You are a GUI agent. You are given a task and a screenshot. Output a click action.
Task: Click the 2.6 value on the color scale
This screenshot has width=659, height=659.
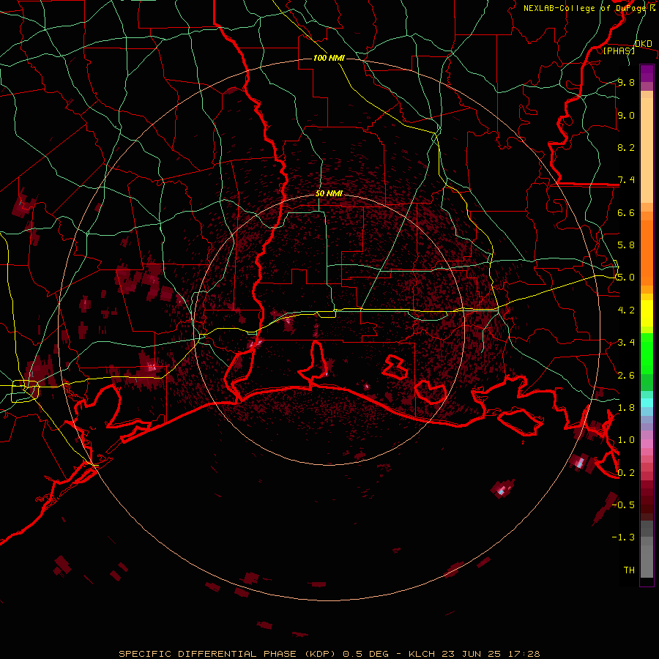(626, 376)
